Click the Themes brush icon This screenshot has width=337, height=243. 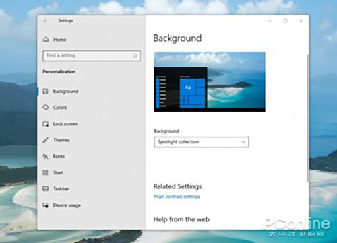coord(46,140)
